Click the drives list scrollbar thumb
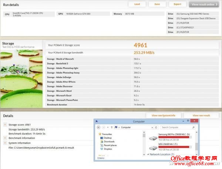 click(196, 146)
